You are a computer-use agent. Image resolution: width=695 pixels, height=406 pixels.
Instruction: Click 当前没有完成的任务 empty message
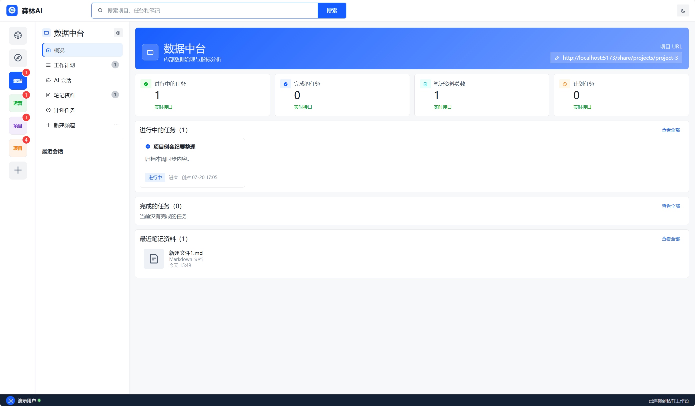(x=163, y=216)
